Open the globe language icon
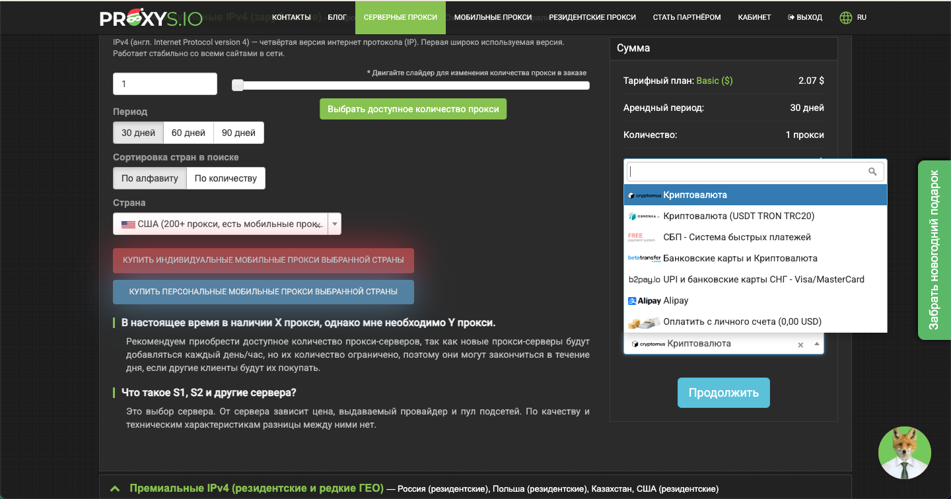This screenshot has width=951, height=499. click(x=846, y=18)
